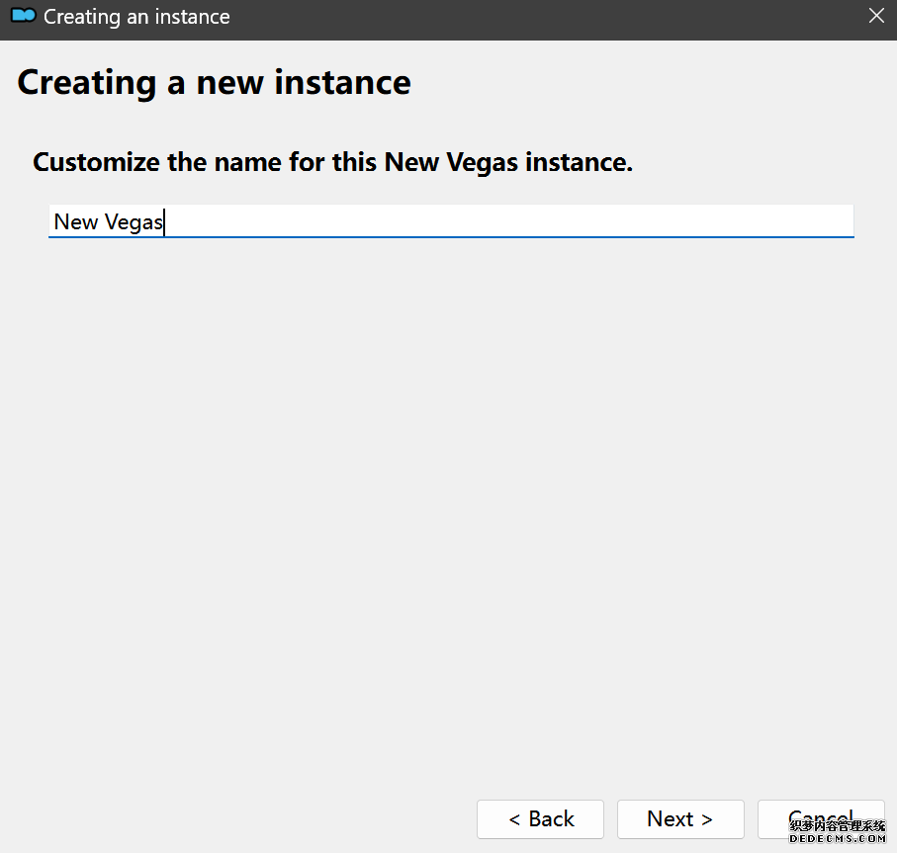Click the ">" arrow on the Next button

706,818
